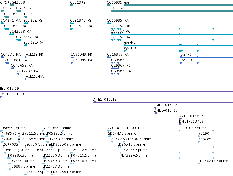
Task: Click the CG31681 gene label
Action: tap(12, 14)
